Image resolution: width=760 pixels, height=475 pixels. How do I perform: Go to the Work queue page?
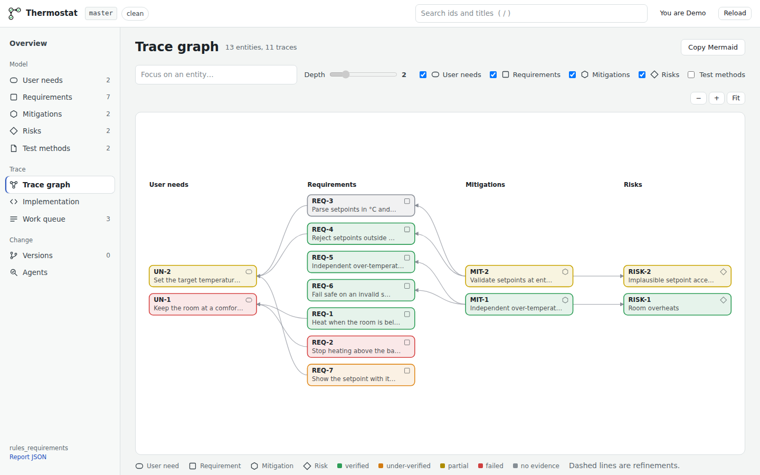tap(60, 219)
